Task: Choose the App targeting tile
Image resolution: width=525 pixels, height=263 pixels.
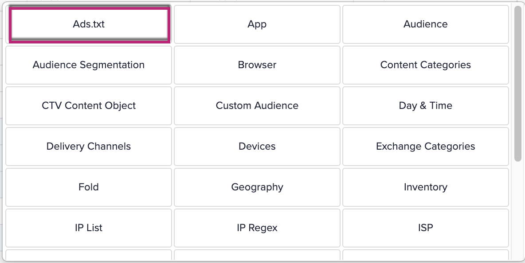Action: point(257,24)
